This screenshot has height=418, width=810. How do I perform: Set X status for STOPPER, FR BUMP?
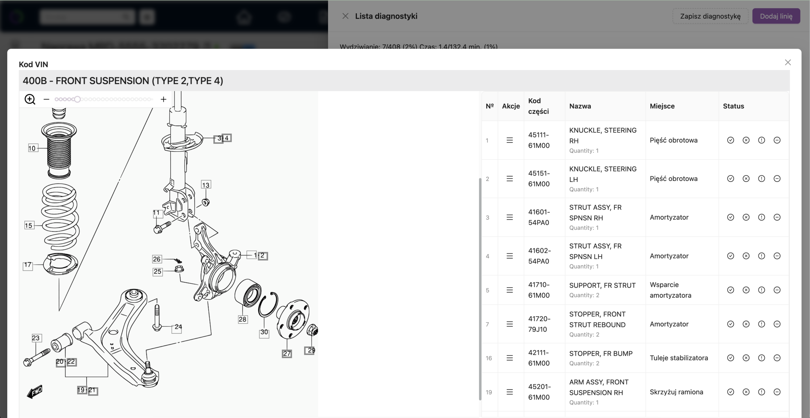coord(746,358)
